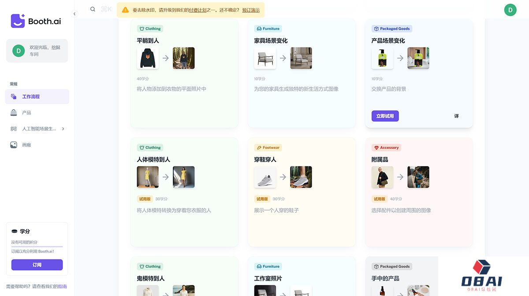Open the 产品场景变化 card title

(388, 41)
